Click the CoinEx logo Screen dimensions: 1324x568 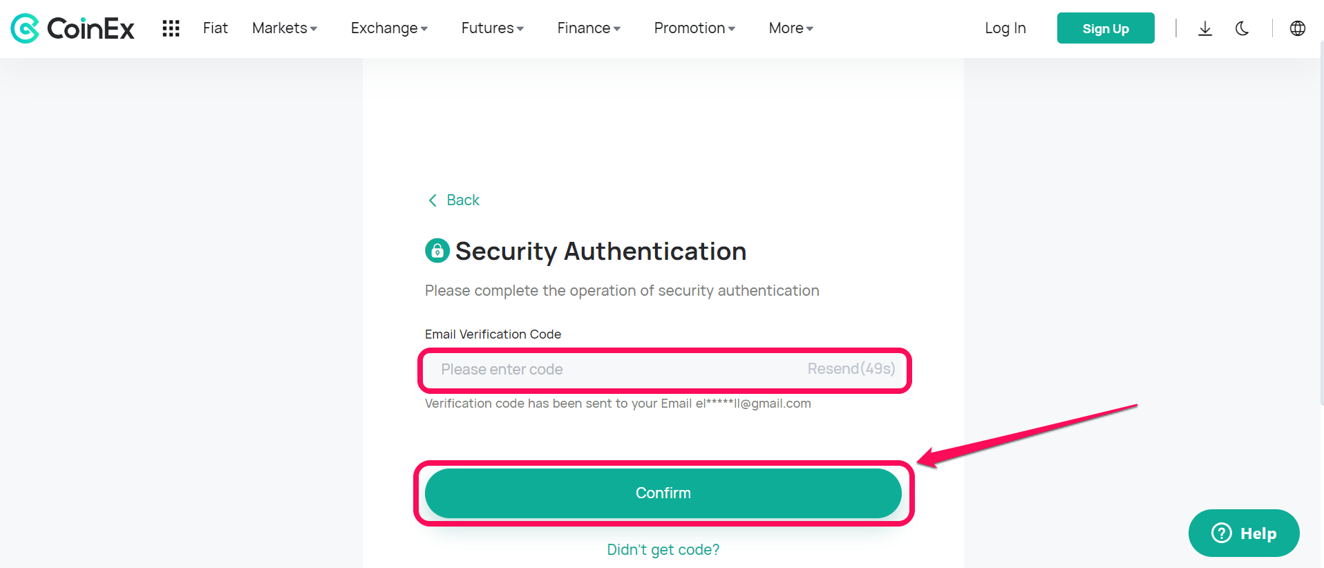[x=73, y=28]
